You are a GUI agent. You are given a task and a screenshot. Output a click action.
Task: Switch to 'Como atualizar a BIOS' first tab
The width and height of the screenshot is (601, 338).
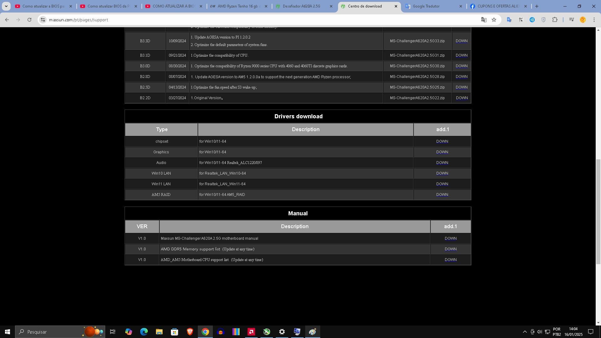[44, 6]
